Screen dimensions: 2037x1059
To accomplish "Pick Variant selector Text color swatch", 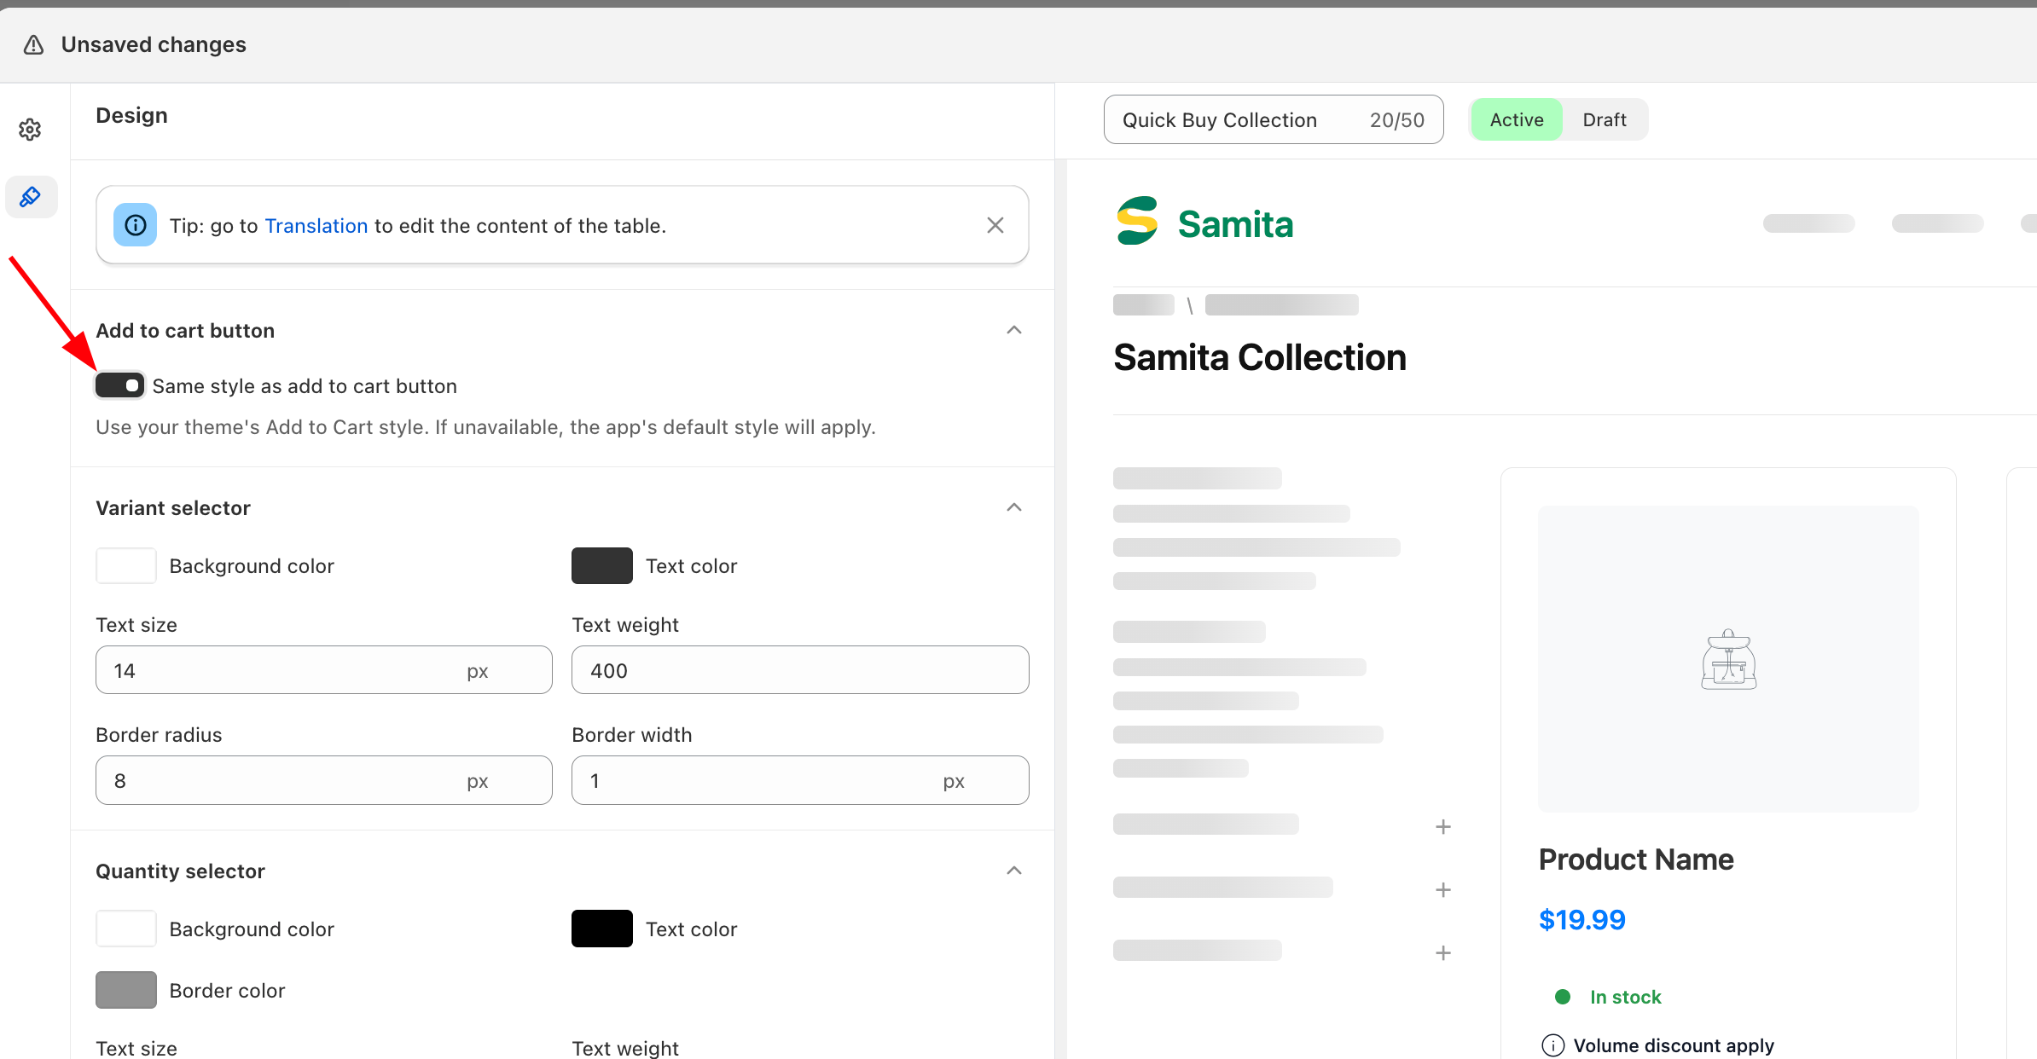I will (601, 566).
